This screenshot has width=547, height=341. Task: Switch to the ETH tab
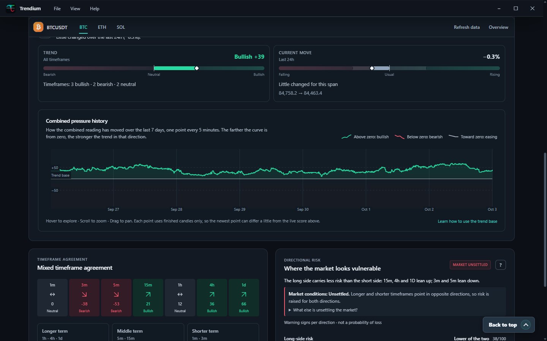102,27
